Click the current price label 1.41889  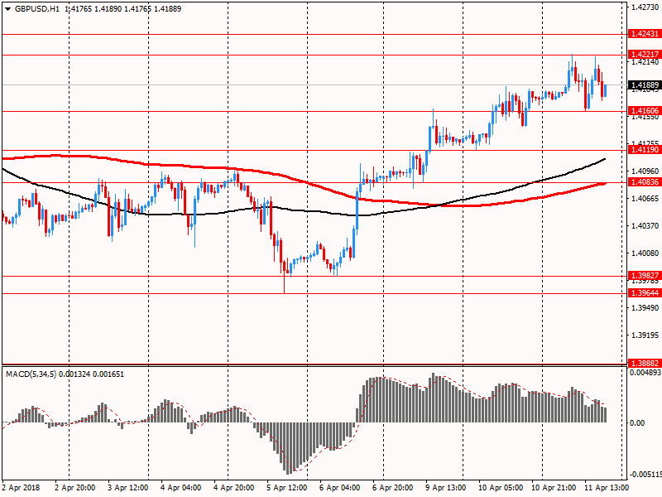pyautogui.click(x=645, y=85)
